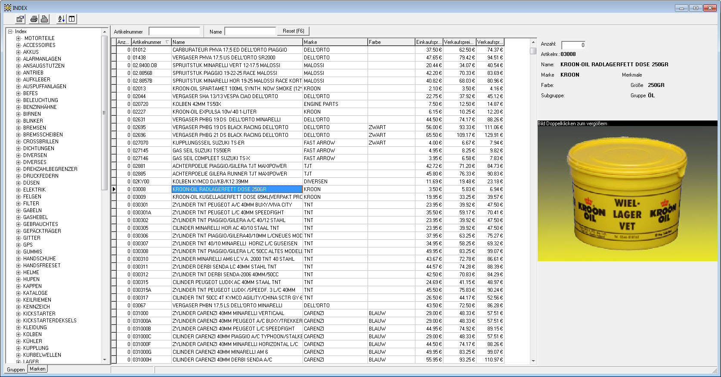Click the Reset (F6) button
721x377 pixels.
[294, 31]
